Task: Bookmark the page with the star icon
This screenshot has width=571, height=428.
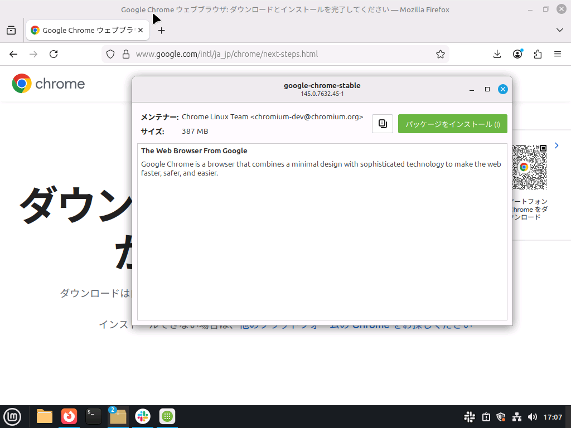Action: 440,54
